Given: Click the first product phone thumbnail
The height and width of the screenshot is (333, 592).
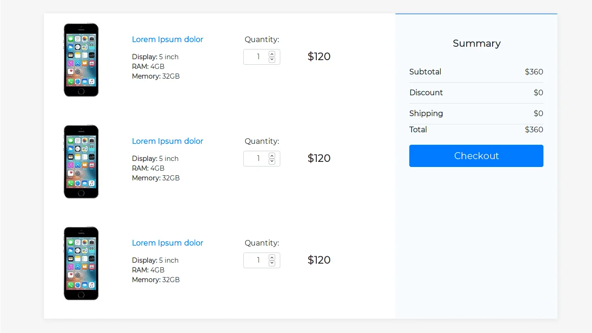Looking at the screenshot, I should coord(81,60).
